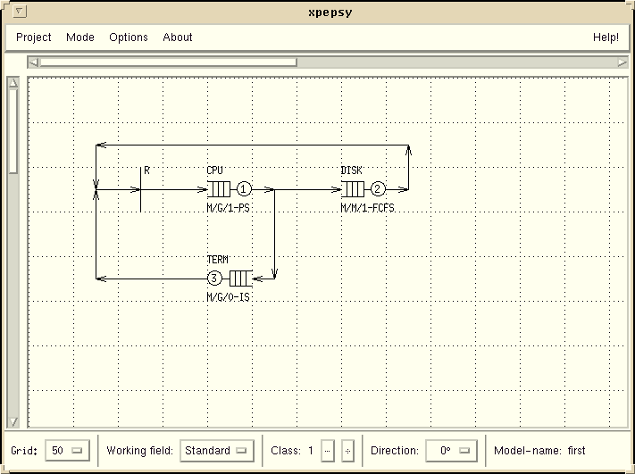
Task: Select the DISK queue node symbol
Action: click(x=354, y=189)
